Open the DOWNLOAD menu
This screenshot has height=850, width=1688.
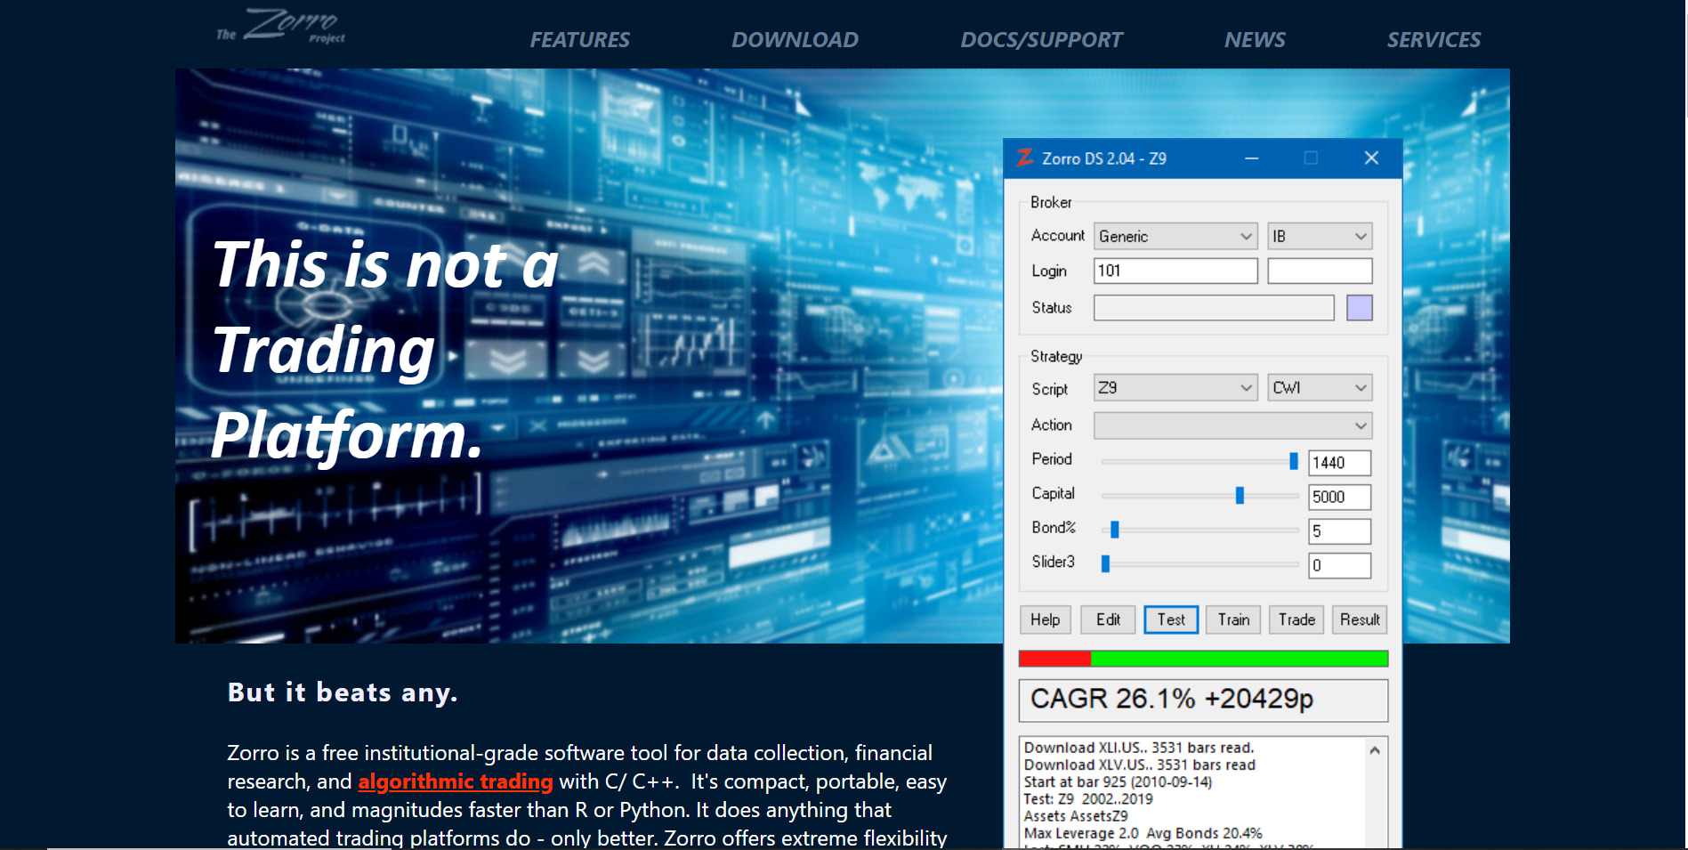coord(795,40)
